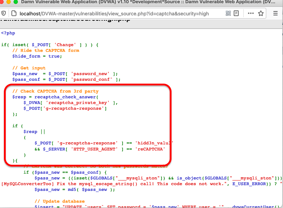Click the 'hidd3n_valu3' string value

pos(154,143)
